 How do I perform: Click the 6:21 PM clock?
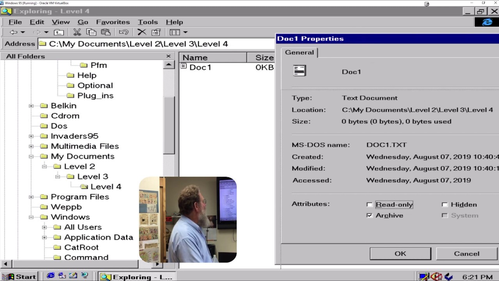[x=478, y=277]
